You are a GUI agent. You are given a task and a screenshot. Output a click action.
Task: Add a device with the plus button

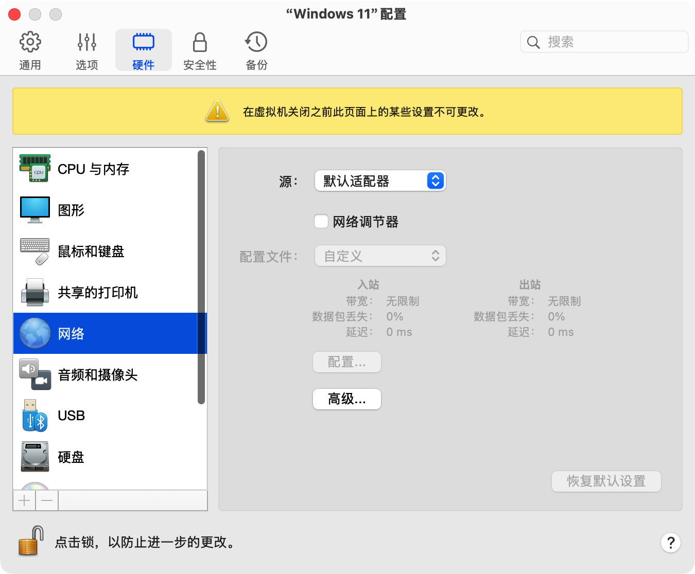24,500
